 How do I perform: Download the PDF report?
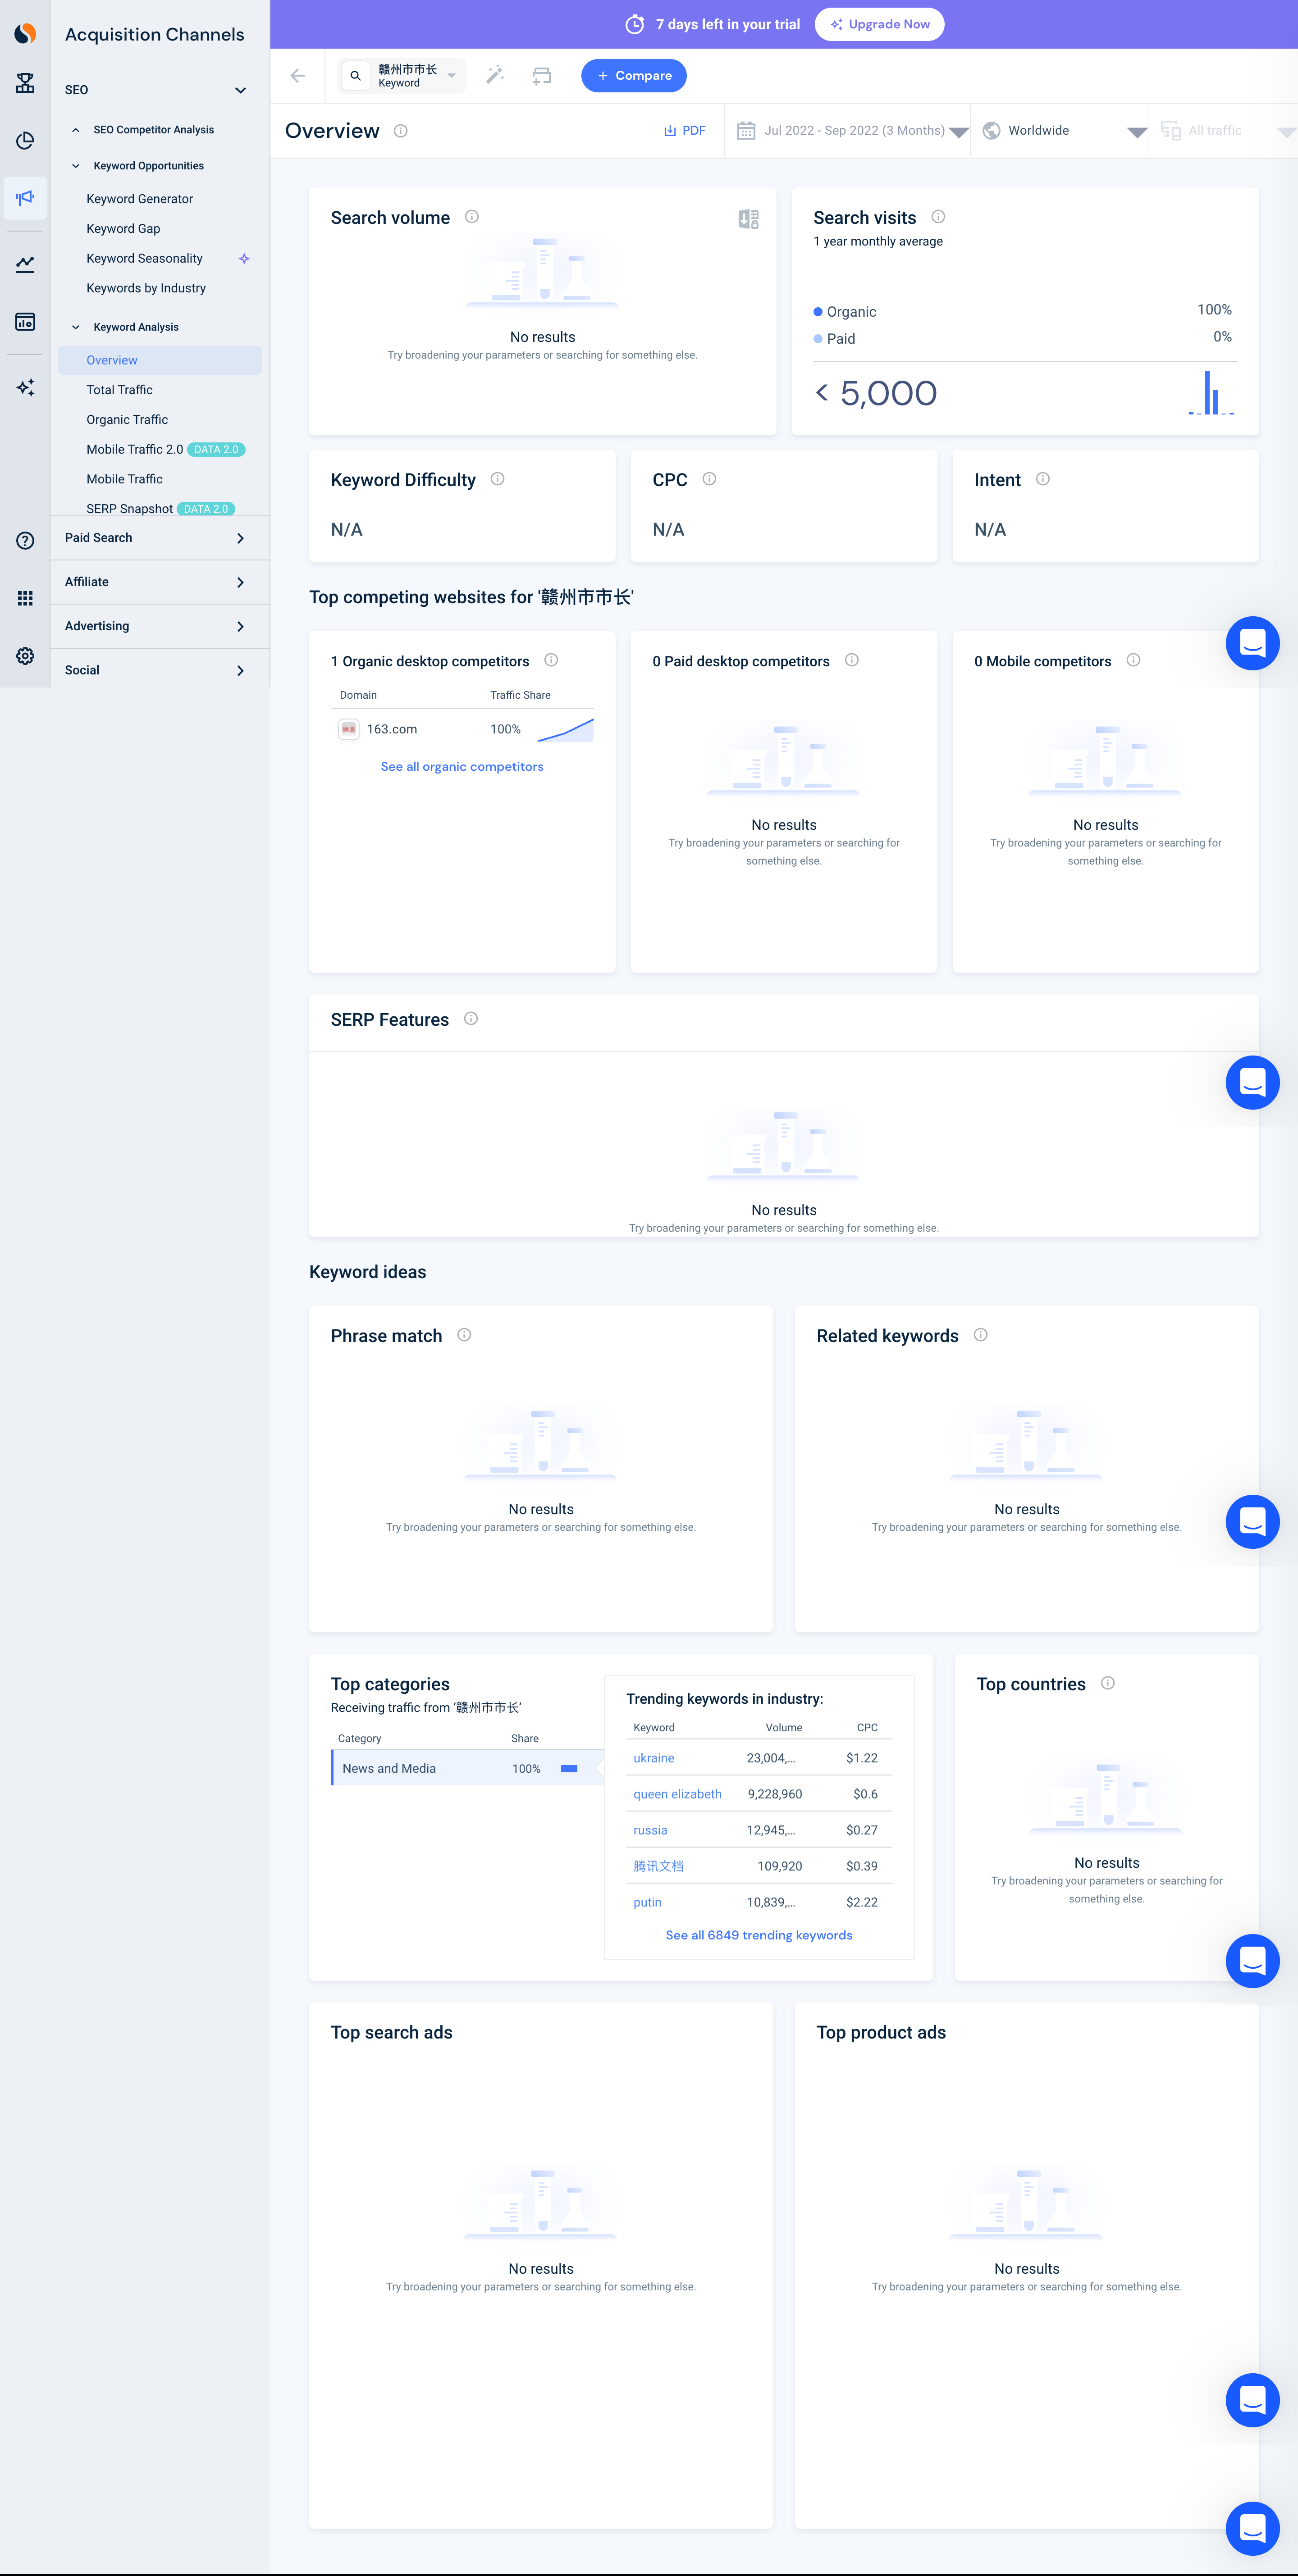[x=685, y=131]
